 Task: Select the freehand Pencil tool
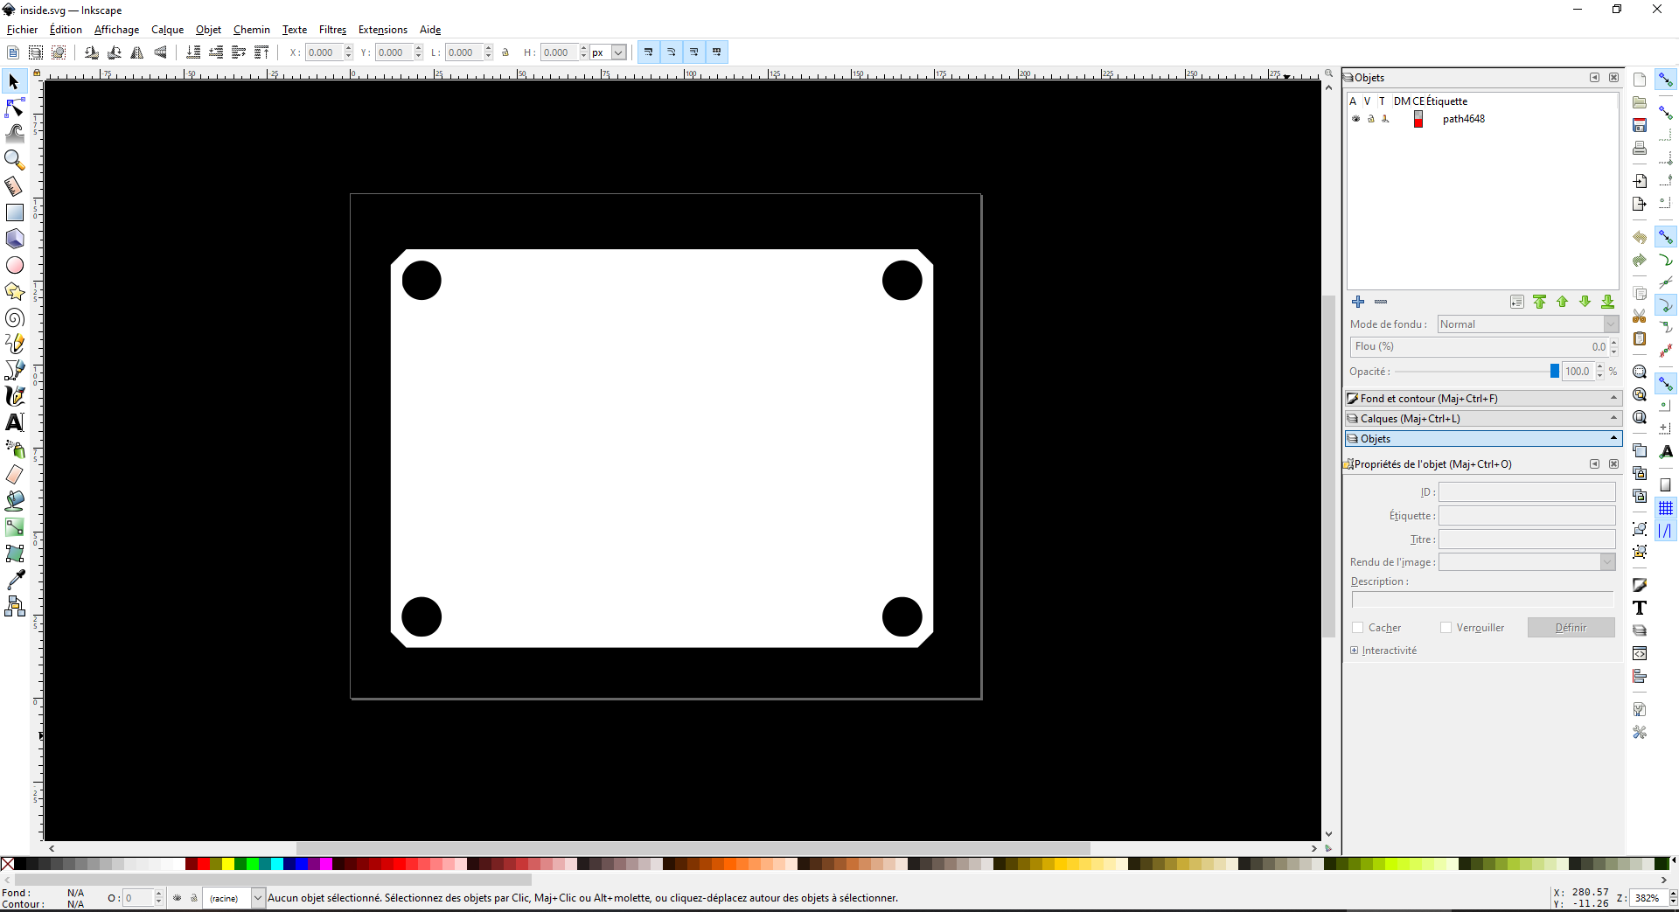pyautogui.click(x=15, y=344)
